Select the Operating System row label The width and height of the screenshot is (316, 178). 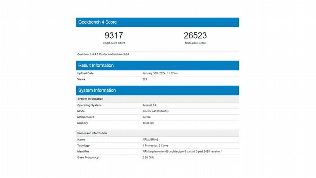[x=89, y=105]
